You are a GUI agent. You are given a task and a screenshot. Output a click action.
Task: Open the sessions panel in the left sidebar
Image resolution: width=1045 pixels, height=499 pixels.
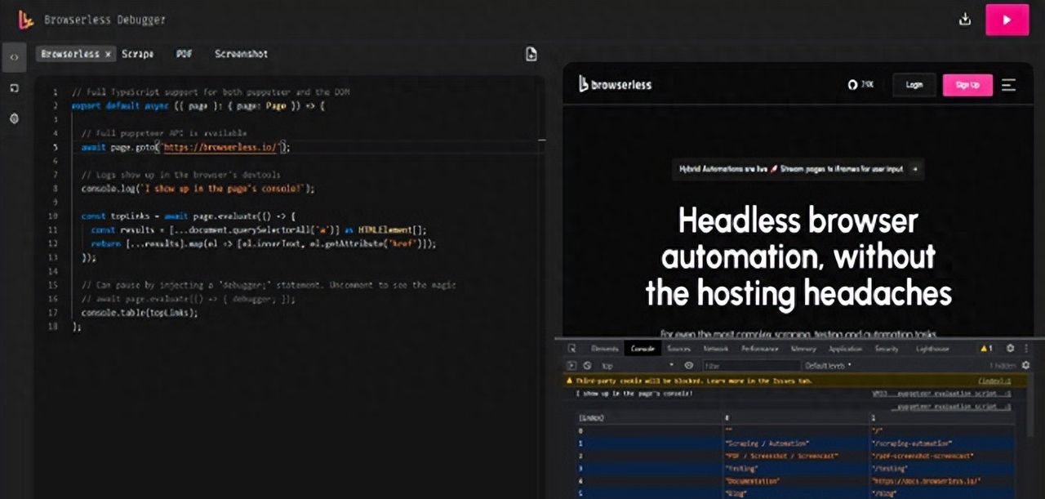pos(13,88)
